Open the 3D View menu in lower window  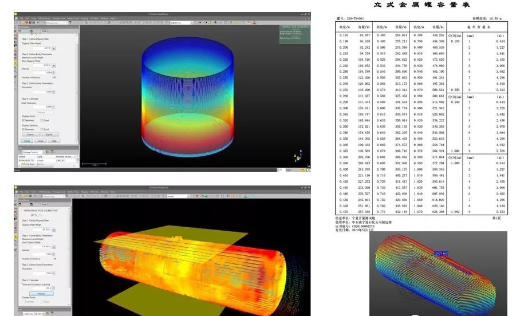94,192
